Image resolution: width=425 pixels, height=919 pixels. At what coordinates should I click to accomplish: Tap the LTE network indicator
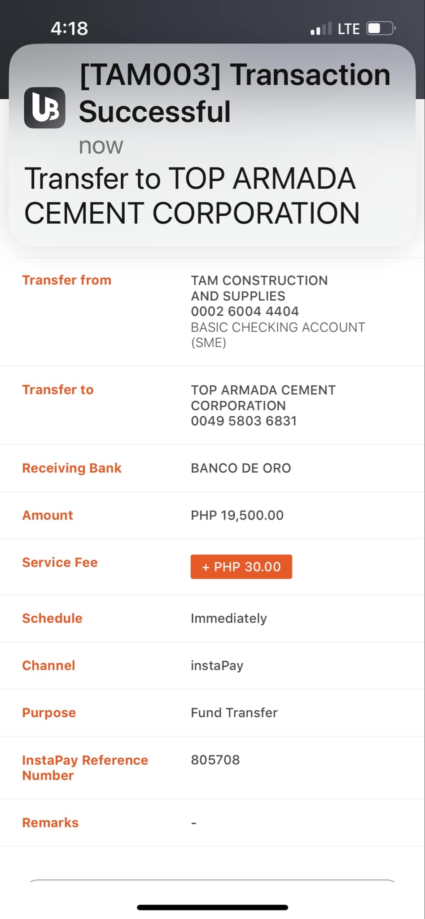coord(349,29)
